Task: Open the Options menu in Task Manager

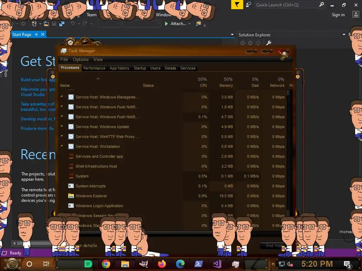Action: 81,59
